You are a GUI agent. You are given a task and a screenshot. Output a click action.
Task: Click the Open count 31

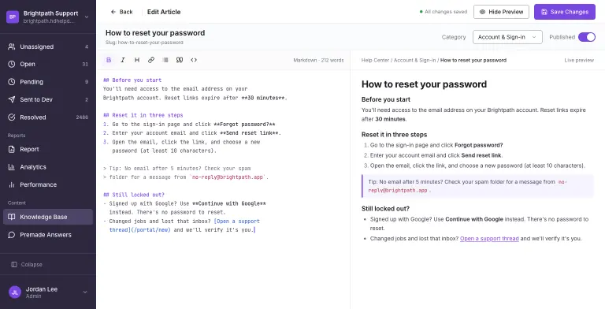pyautogui.click(x=85, y=64)
